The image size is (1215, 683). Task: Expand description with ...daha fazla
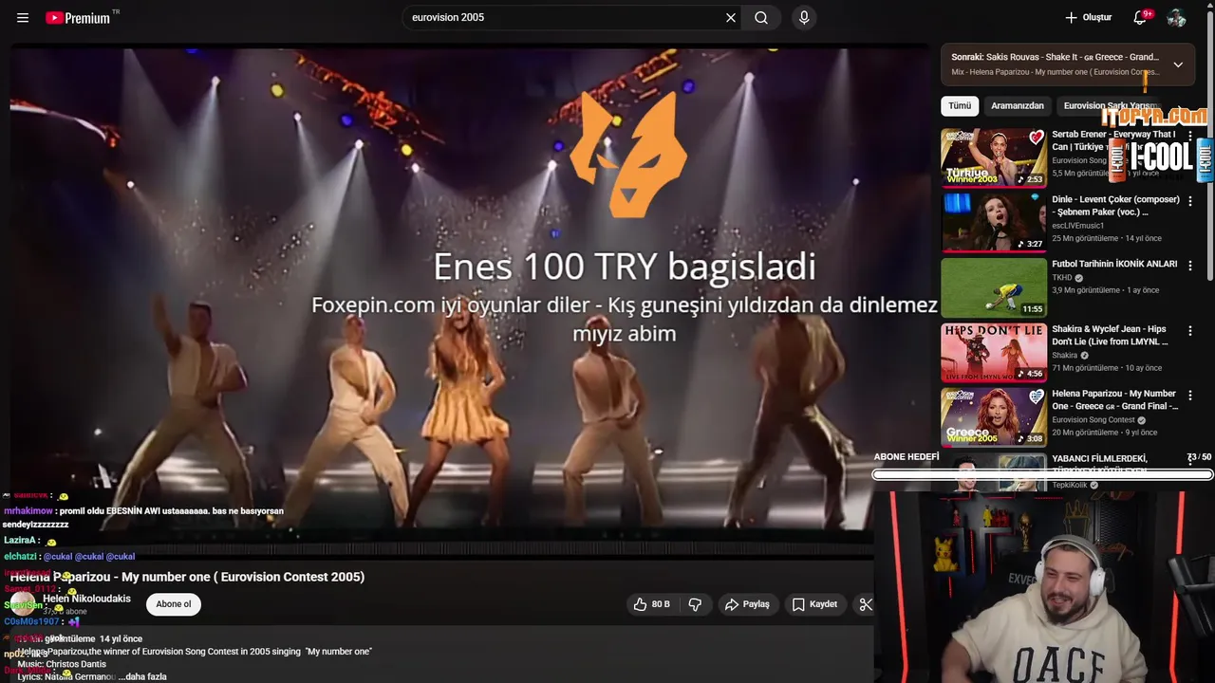142,676
